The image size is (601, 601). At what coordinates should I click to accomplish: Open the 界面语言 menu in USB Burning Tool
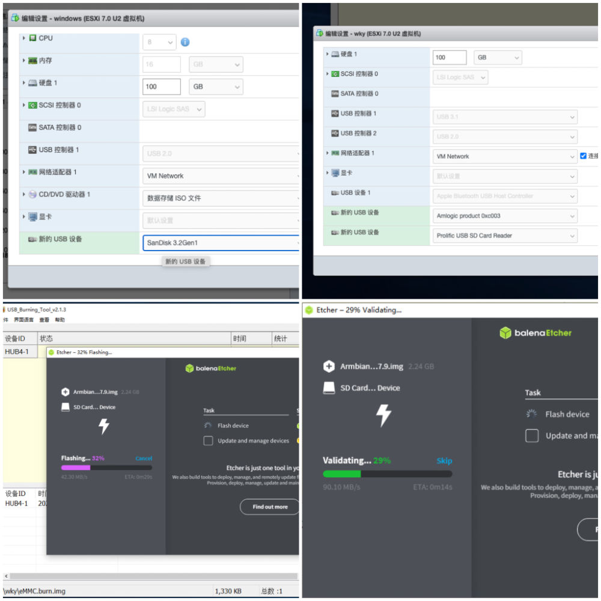click(x=23, y=320)
